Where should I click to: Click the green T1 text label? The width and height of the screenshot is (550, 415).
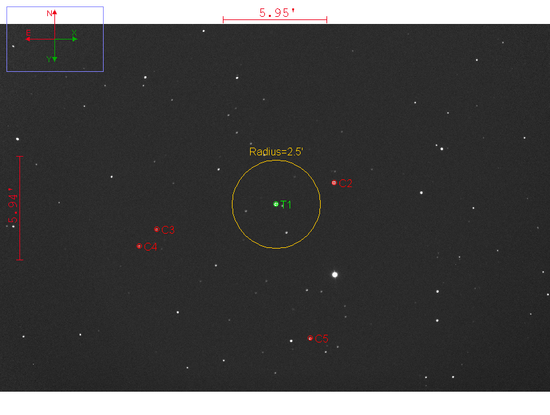pyautogui.click(x=286, y=205)
